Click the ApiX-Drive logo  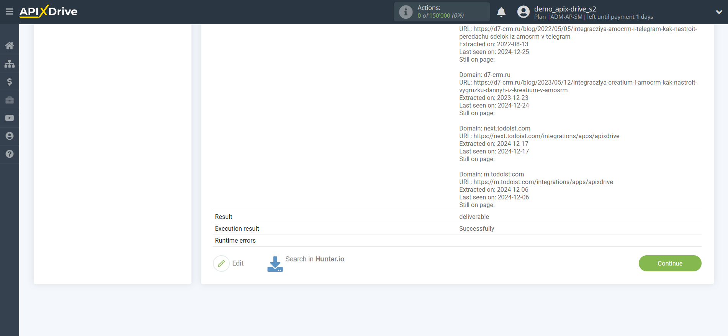[x=48, y=11]
